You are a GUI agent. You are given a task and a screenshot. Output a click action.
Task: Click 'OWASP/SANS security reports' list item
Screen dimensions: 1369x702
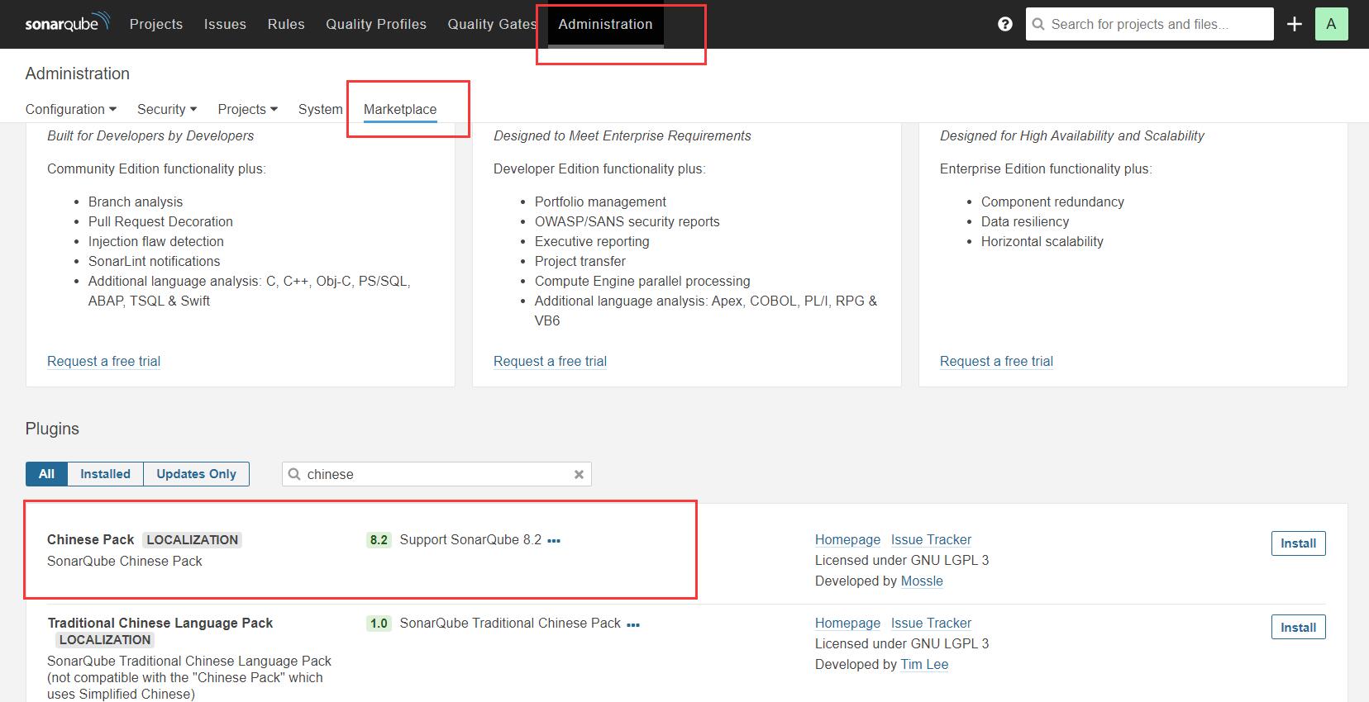click(x=627, y=221)
